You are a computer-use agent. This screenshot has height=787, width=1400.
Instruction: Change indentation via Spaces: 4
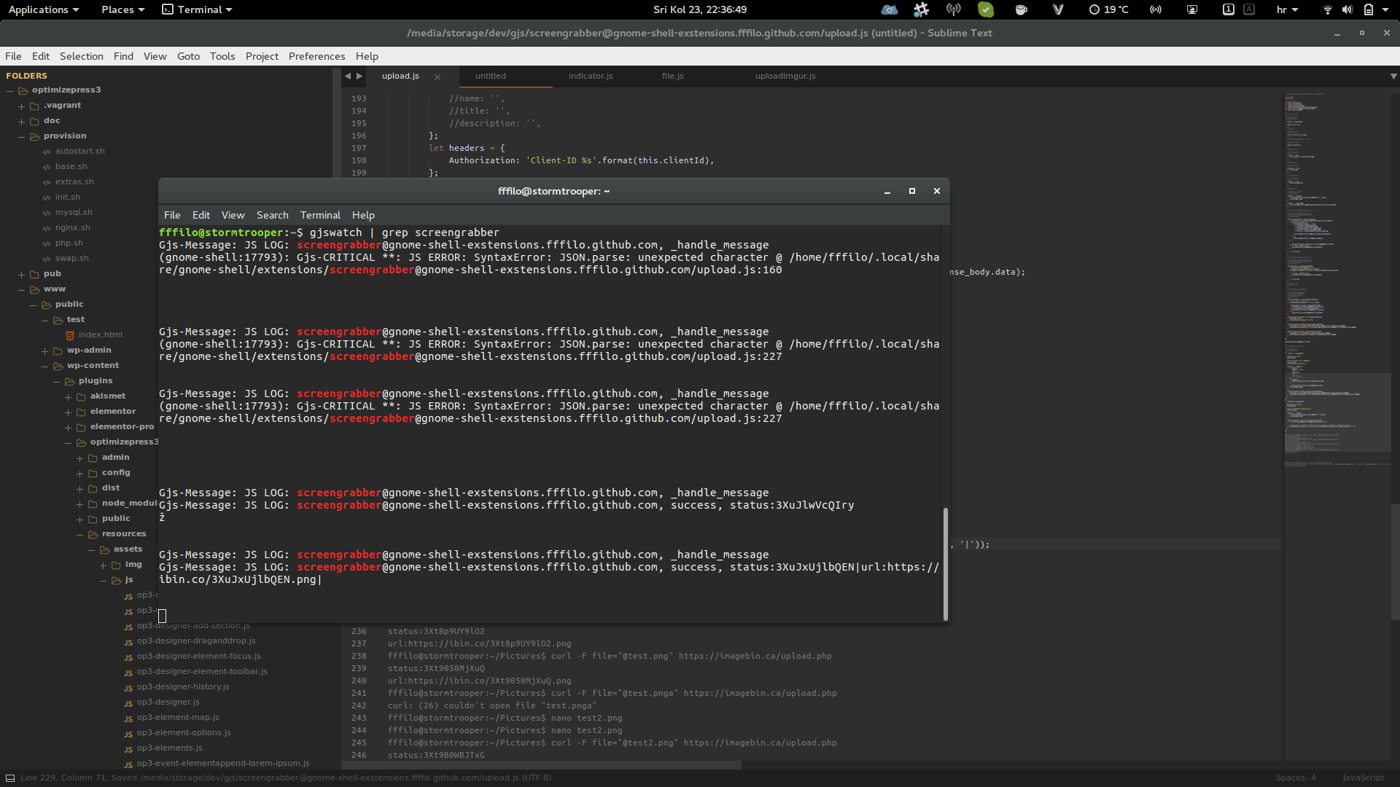click(1296, 778)
